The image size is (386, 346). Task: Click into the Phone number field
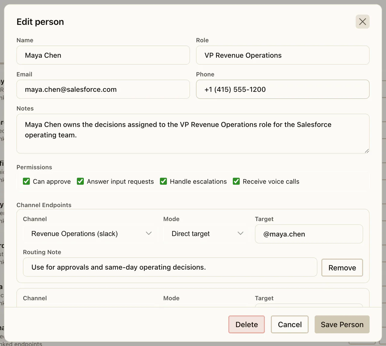click(x=283, y=89)
